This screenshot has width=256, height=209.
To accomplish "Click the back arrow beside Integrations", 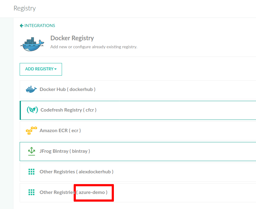I will pyautogui.click(x=21, y=26).
